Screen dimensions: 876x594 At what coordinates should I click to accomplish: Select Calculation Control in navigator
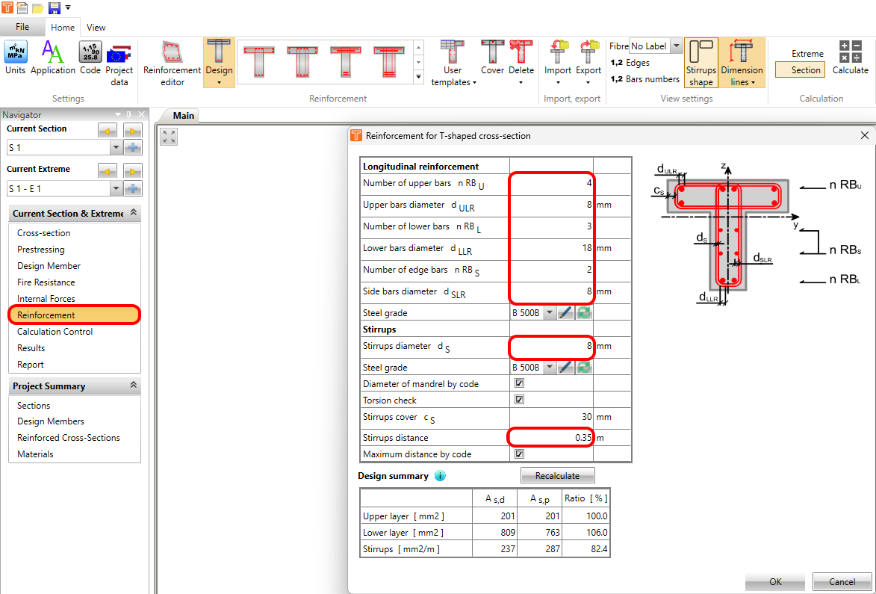55,332
